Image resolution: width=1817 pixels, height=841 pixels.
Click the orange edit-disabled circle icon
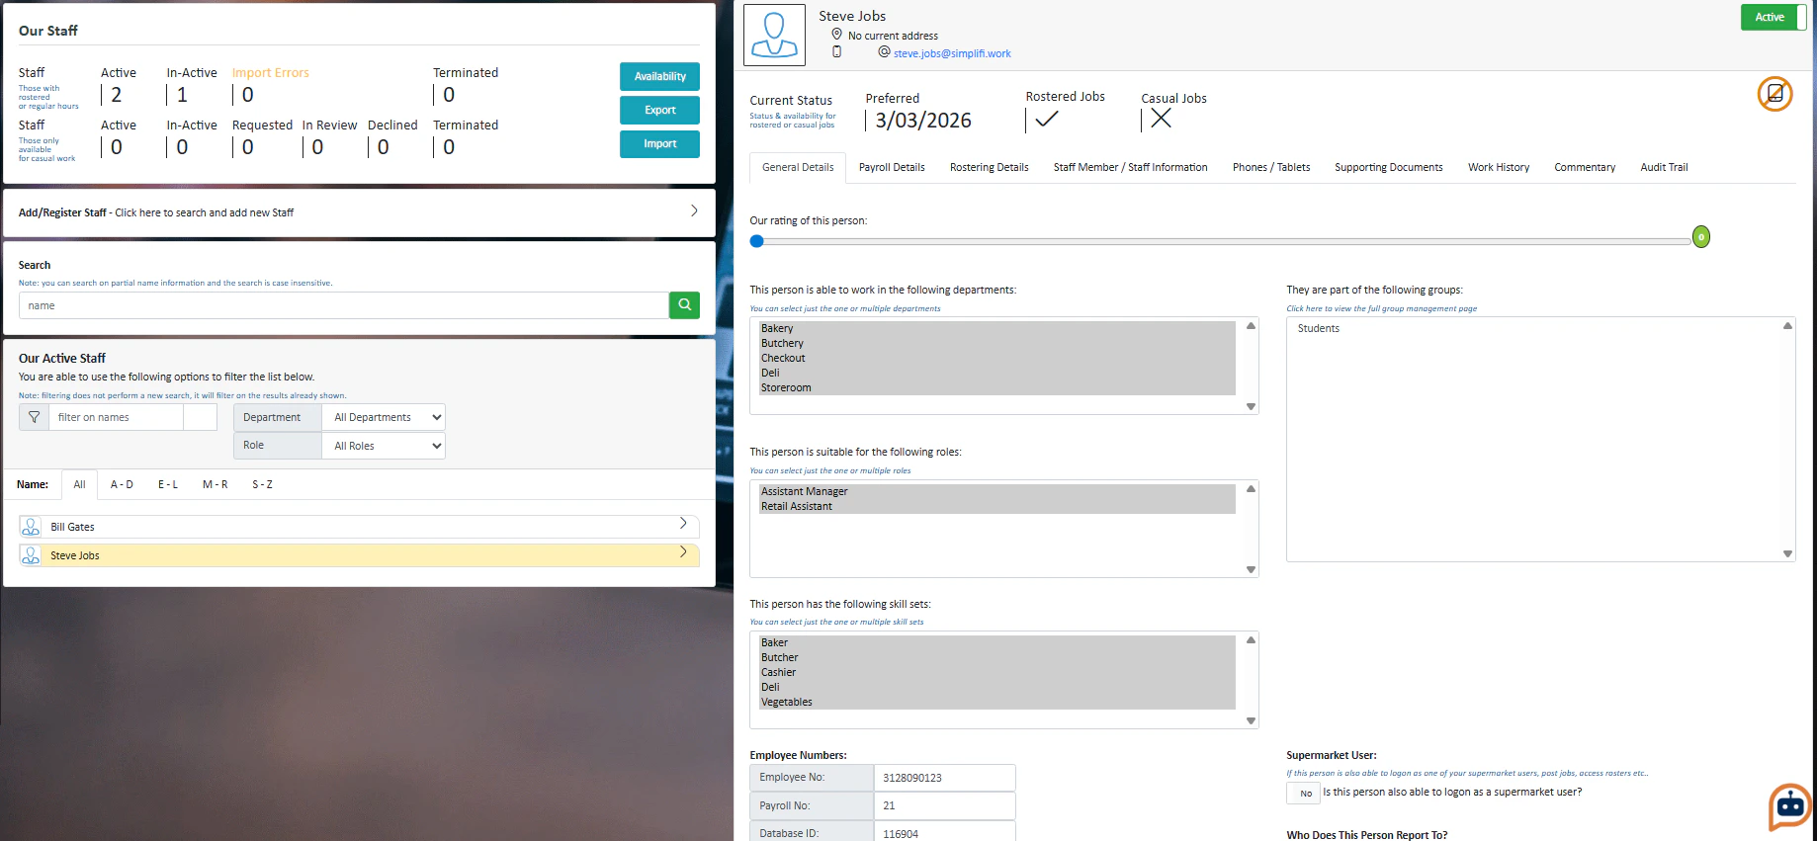click(x=1774, y=94)
